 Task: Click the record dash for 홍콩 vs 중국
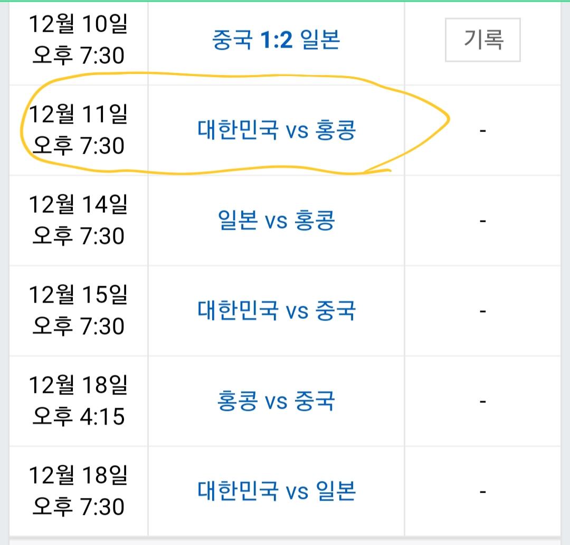pyautogui.click(x=482, y=401)
